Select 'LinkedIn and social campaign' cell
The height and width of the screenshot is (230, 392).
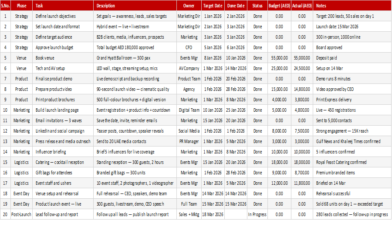(63, 131)
